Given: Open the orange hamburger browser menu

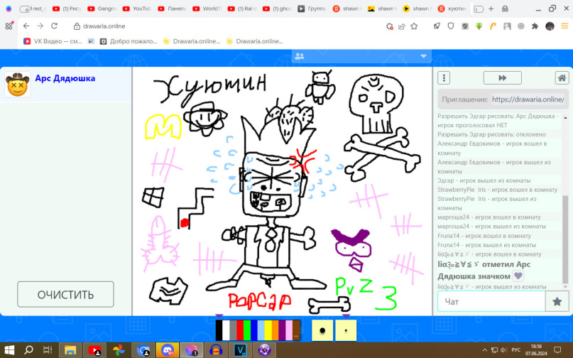Looking at the screenshot, I should pos(564,26).
